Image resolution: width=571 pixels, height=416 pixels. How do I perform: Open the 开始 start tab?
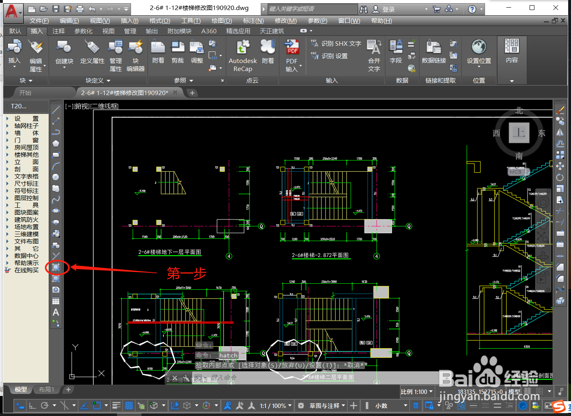click(25, 93)
